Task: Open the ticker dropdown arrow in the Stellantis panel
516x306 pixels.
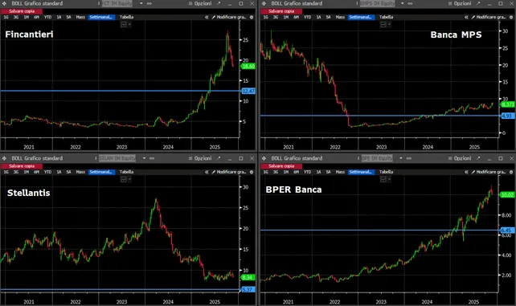Action: (x=144, y=158)
